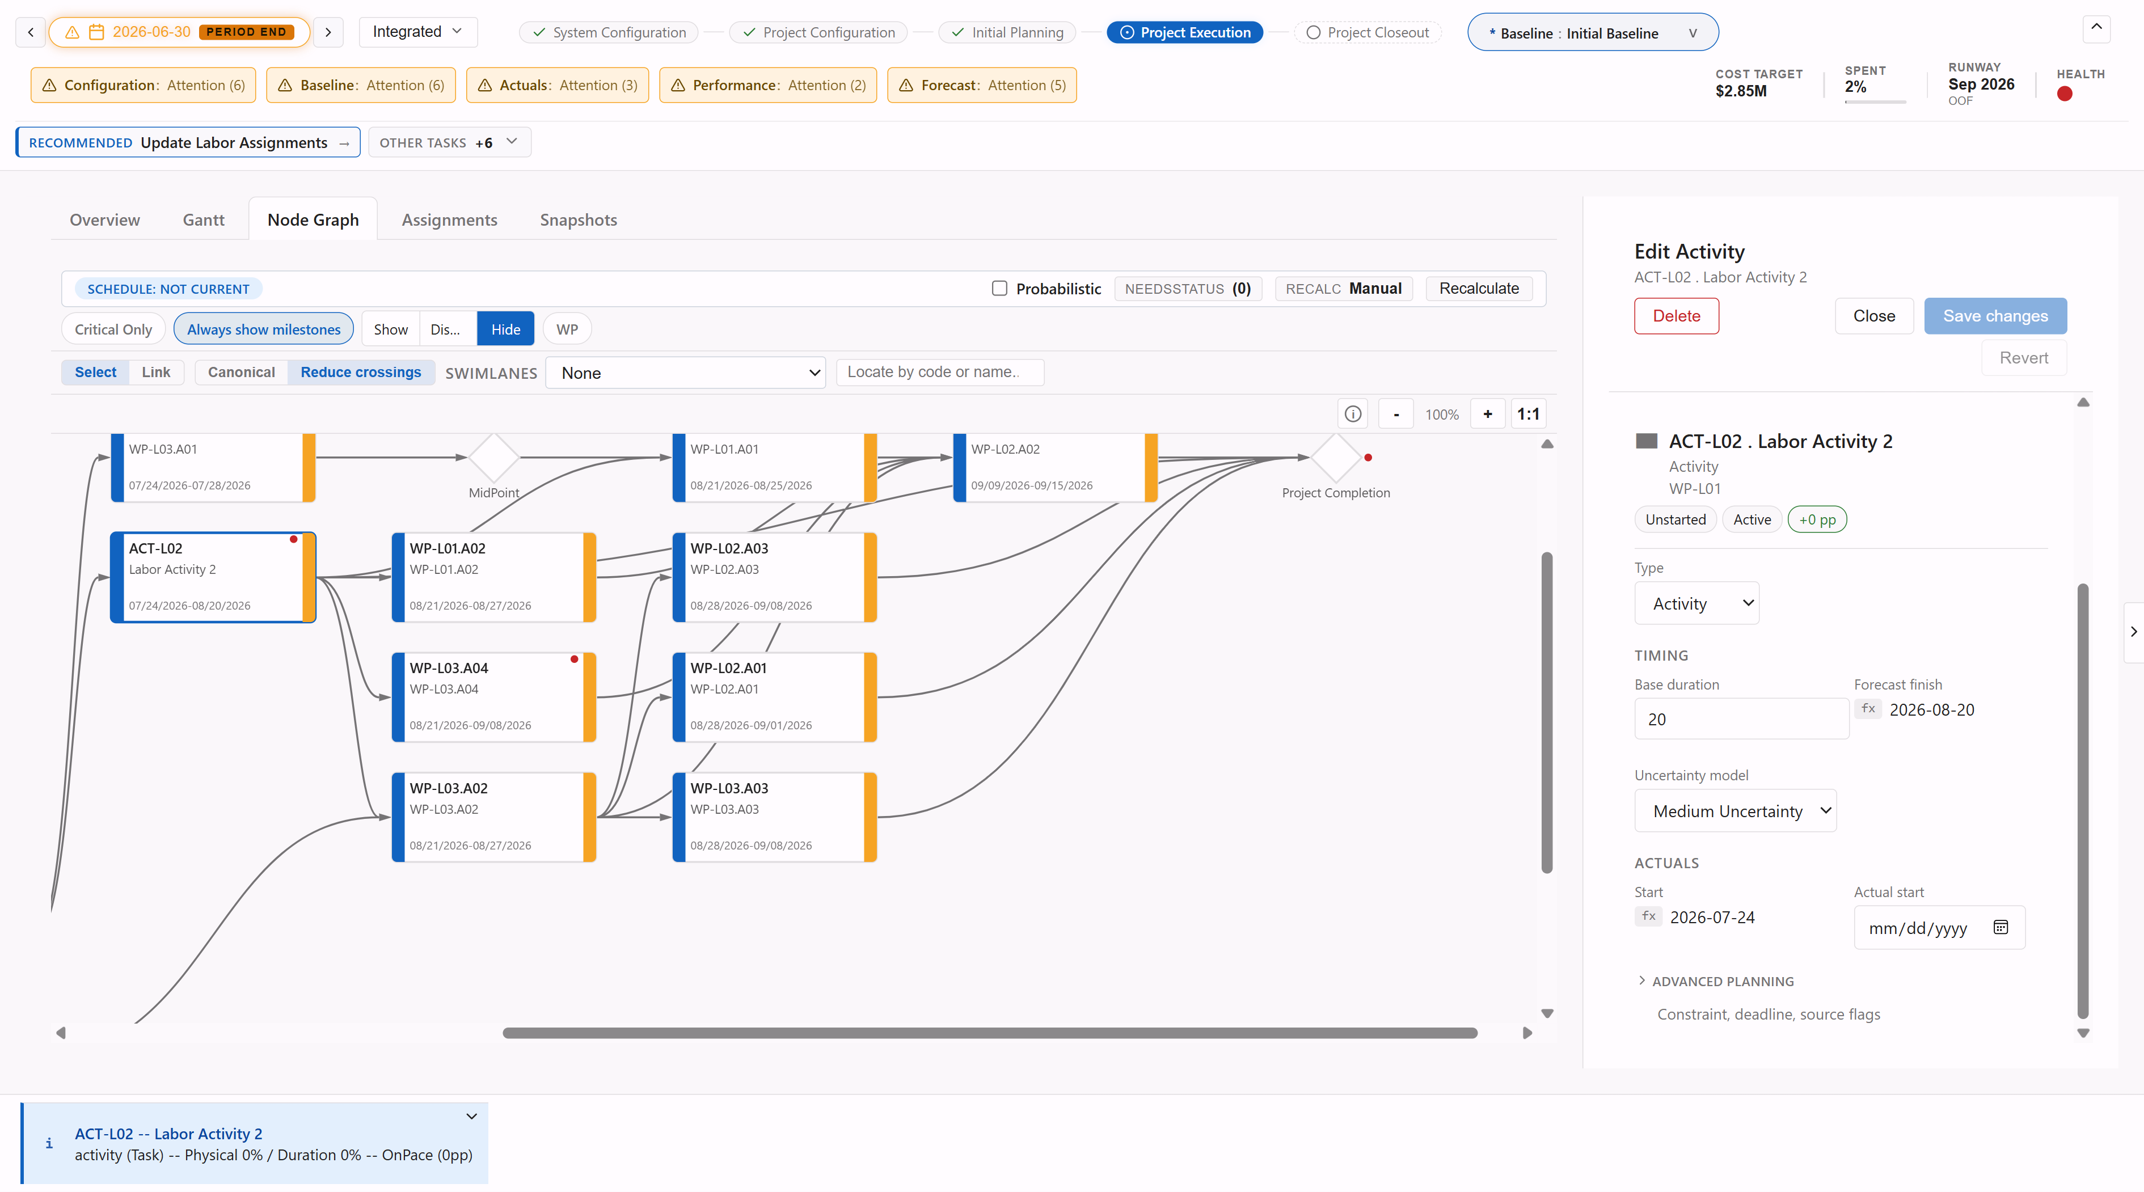
Task: Click the Base duration input field
Action: 1741,718
